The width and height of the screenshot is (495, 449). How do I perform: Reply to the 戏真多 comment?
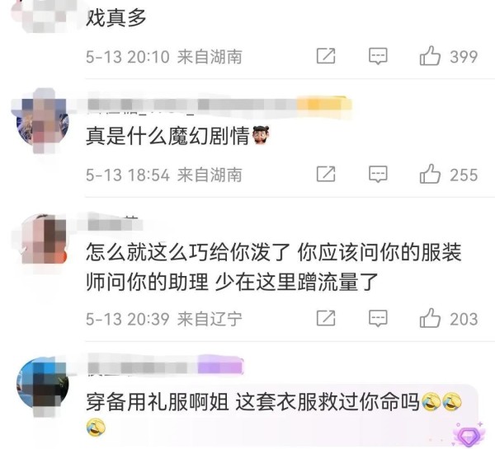[x=378, y=57]
